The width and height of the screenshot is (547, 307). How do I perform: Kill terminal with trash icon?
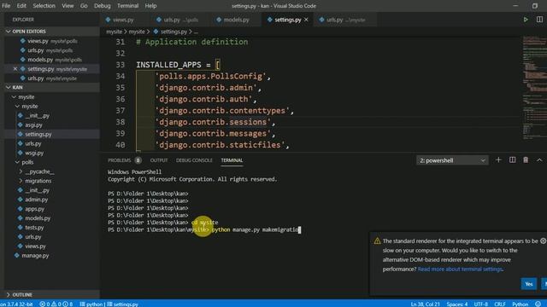(x=526, y=160)
